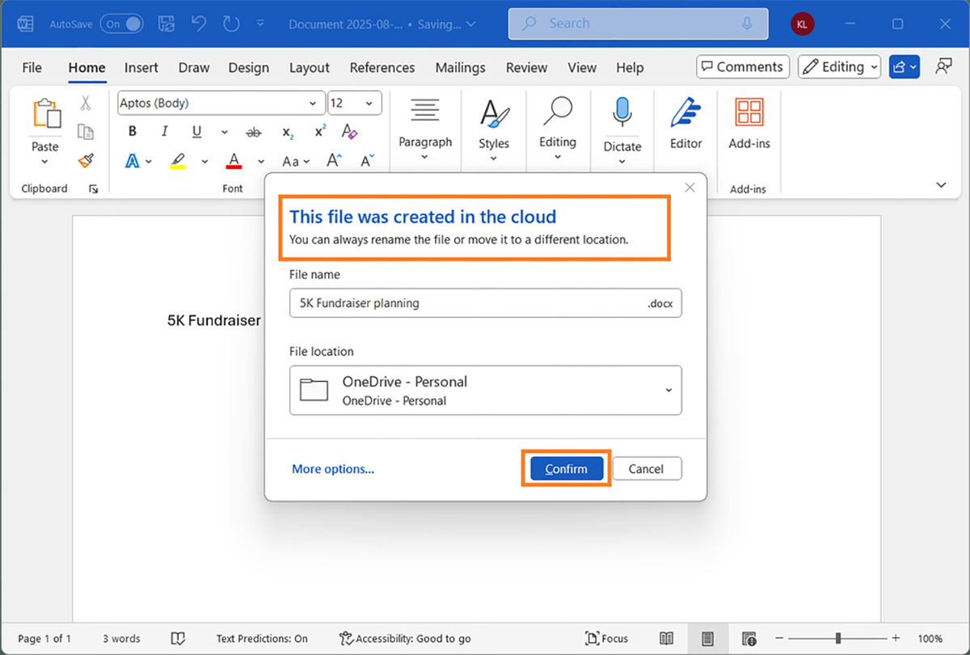This screenshot has height=655, width=970.
Task: Click Accessibility: Good to go status
Action: point(406,638)
